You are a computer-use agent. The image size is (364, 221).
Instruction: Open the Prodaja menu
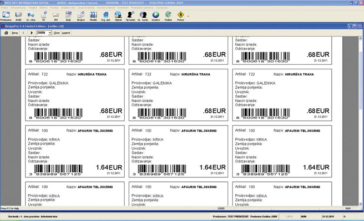54,8
